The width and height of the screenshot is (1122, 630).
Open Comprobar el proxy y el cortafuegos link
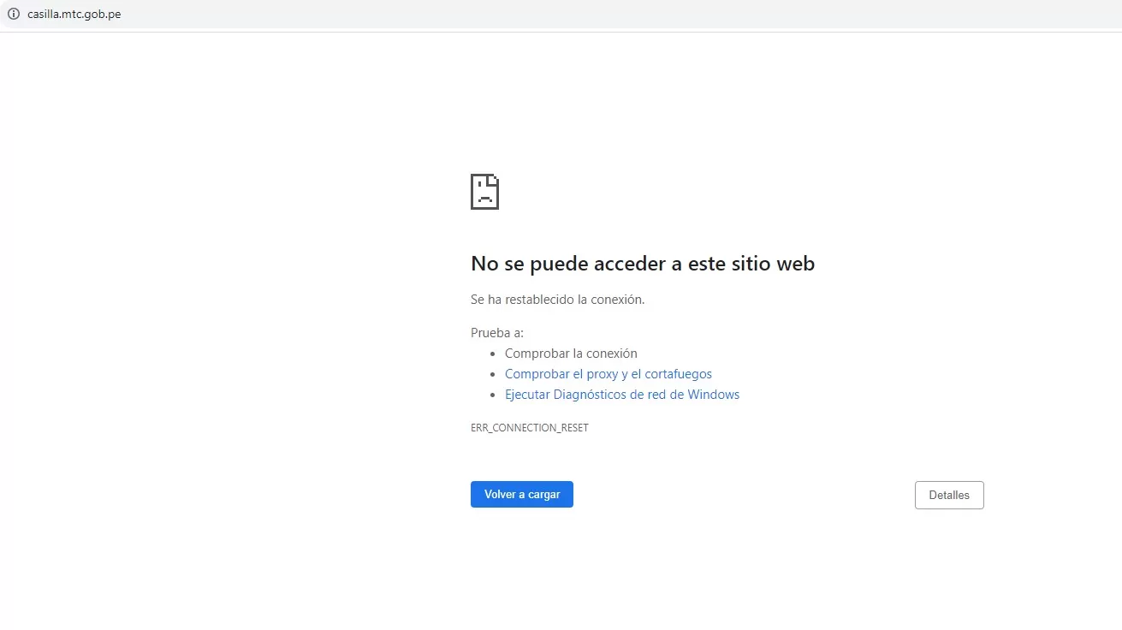pyautogui.click(x=608, y=374)
